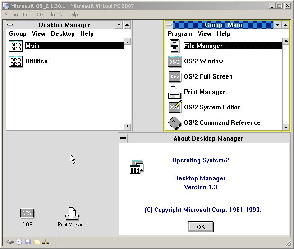Click the Desktop Manager title bar
The width and height of the screenshot is (294, 249).
coord(64,25)
